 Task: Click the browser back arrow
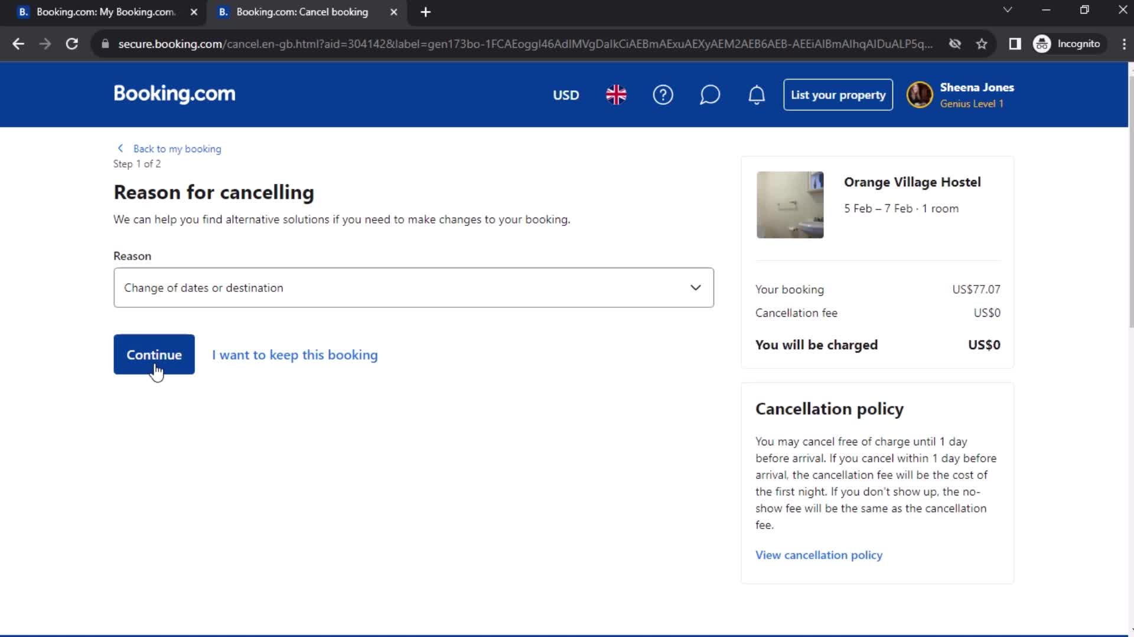click(18, 44)
